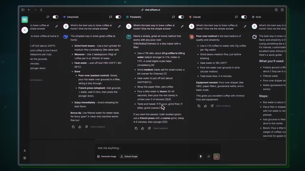Copy the Claude response

point(199,106)
